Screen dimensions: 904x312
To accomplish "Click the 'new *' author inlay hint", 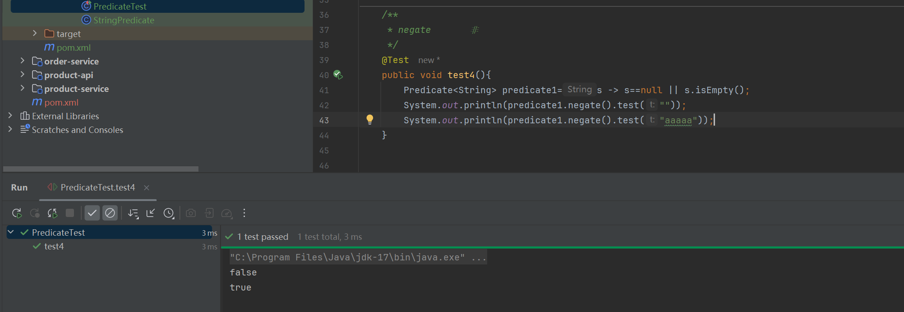I will point(429,60).
